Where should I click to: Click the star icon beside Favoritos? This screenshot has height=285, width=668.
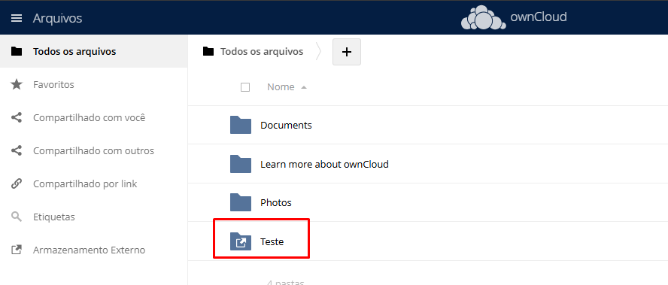tap(17, 84)
